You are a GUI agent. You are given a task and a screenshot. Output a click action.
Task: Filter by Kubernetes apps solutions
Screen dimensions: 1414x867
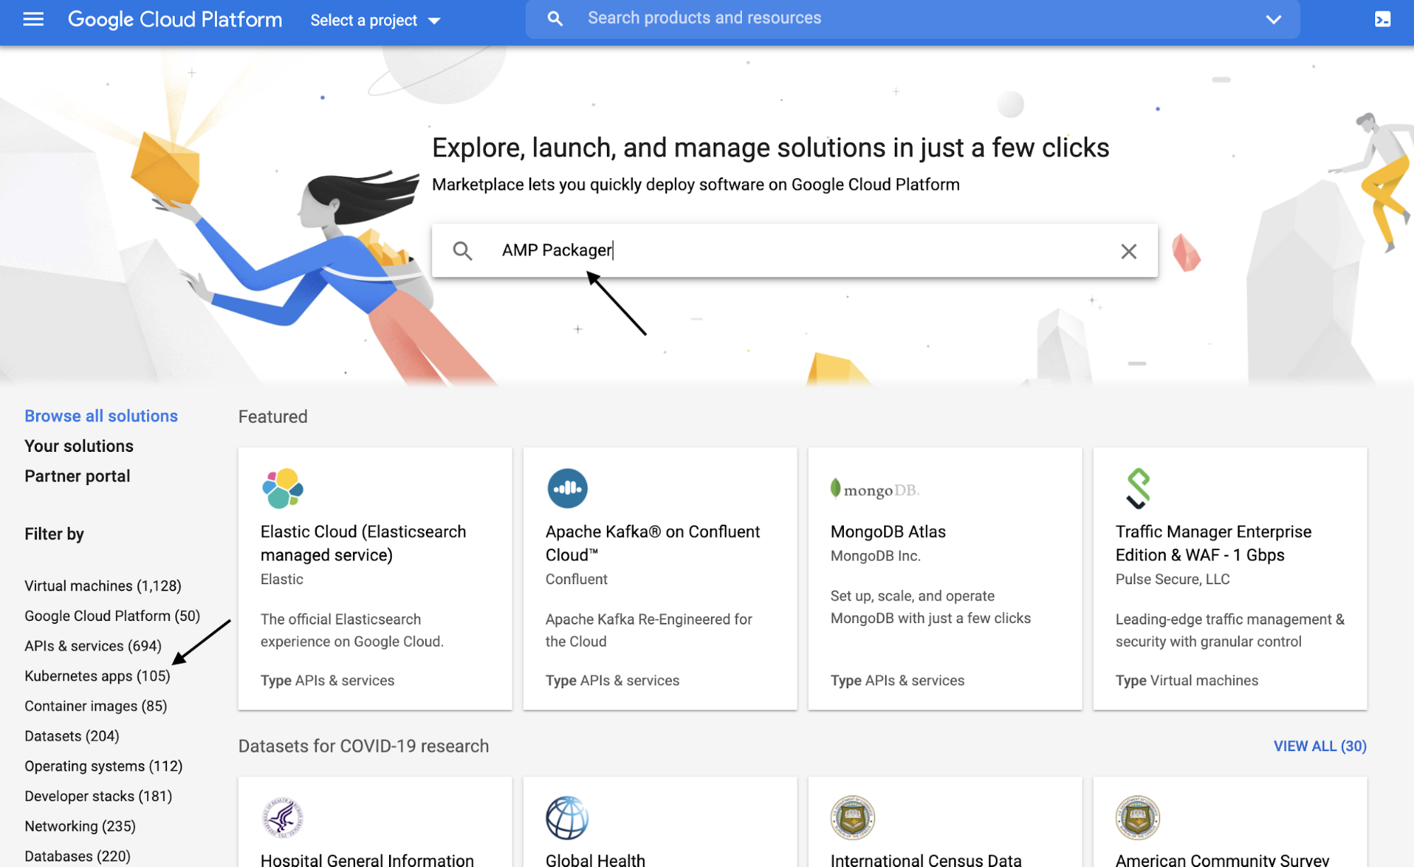[x=96, y=675]
